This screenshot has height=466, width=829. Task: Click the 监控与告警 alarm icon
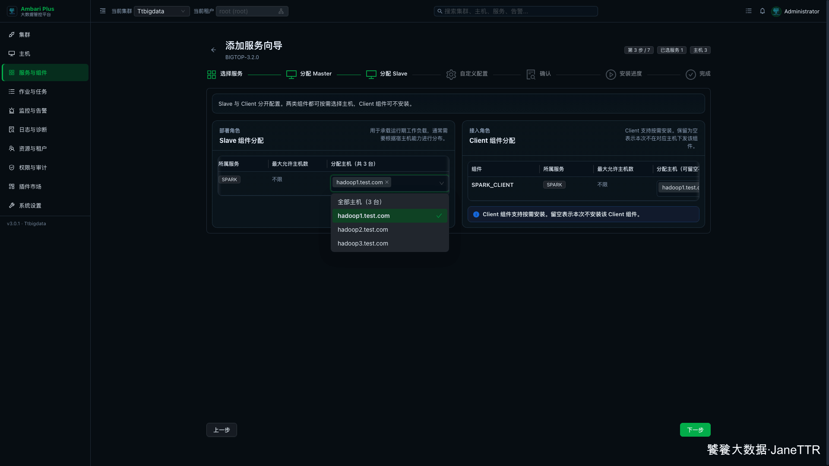click(12, 110)
